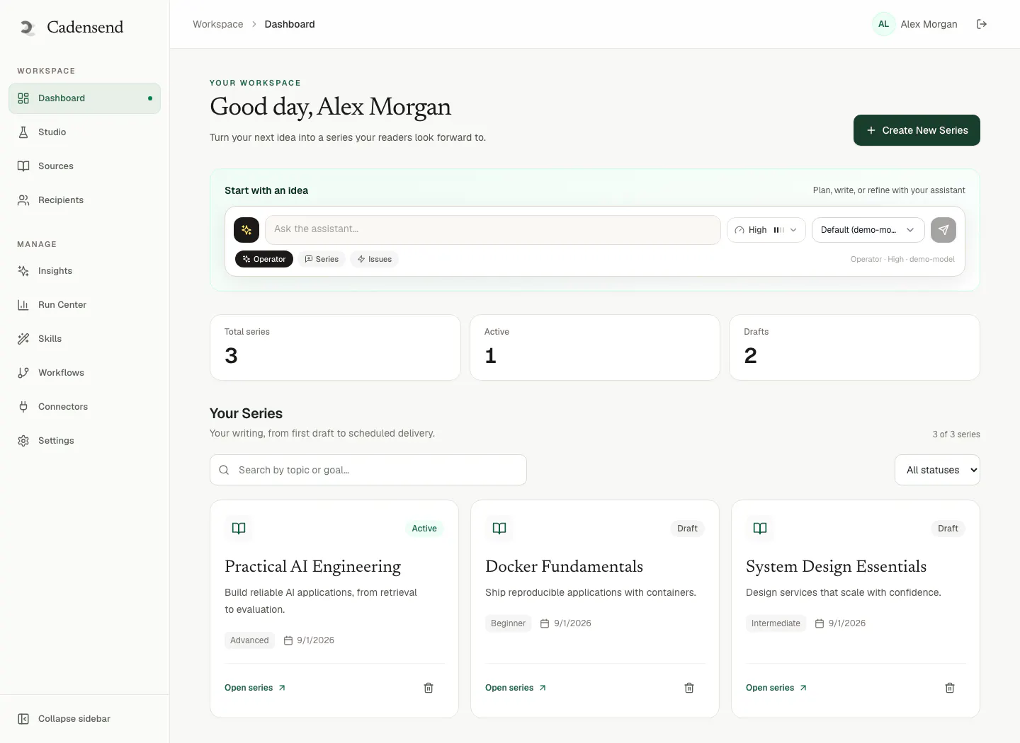The height and width of the screenshot is (743, 1020).
Task: Open Settings from the sidebar
Action: tap(84, 441)
